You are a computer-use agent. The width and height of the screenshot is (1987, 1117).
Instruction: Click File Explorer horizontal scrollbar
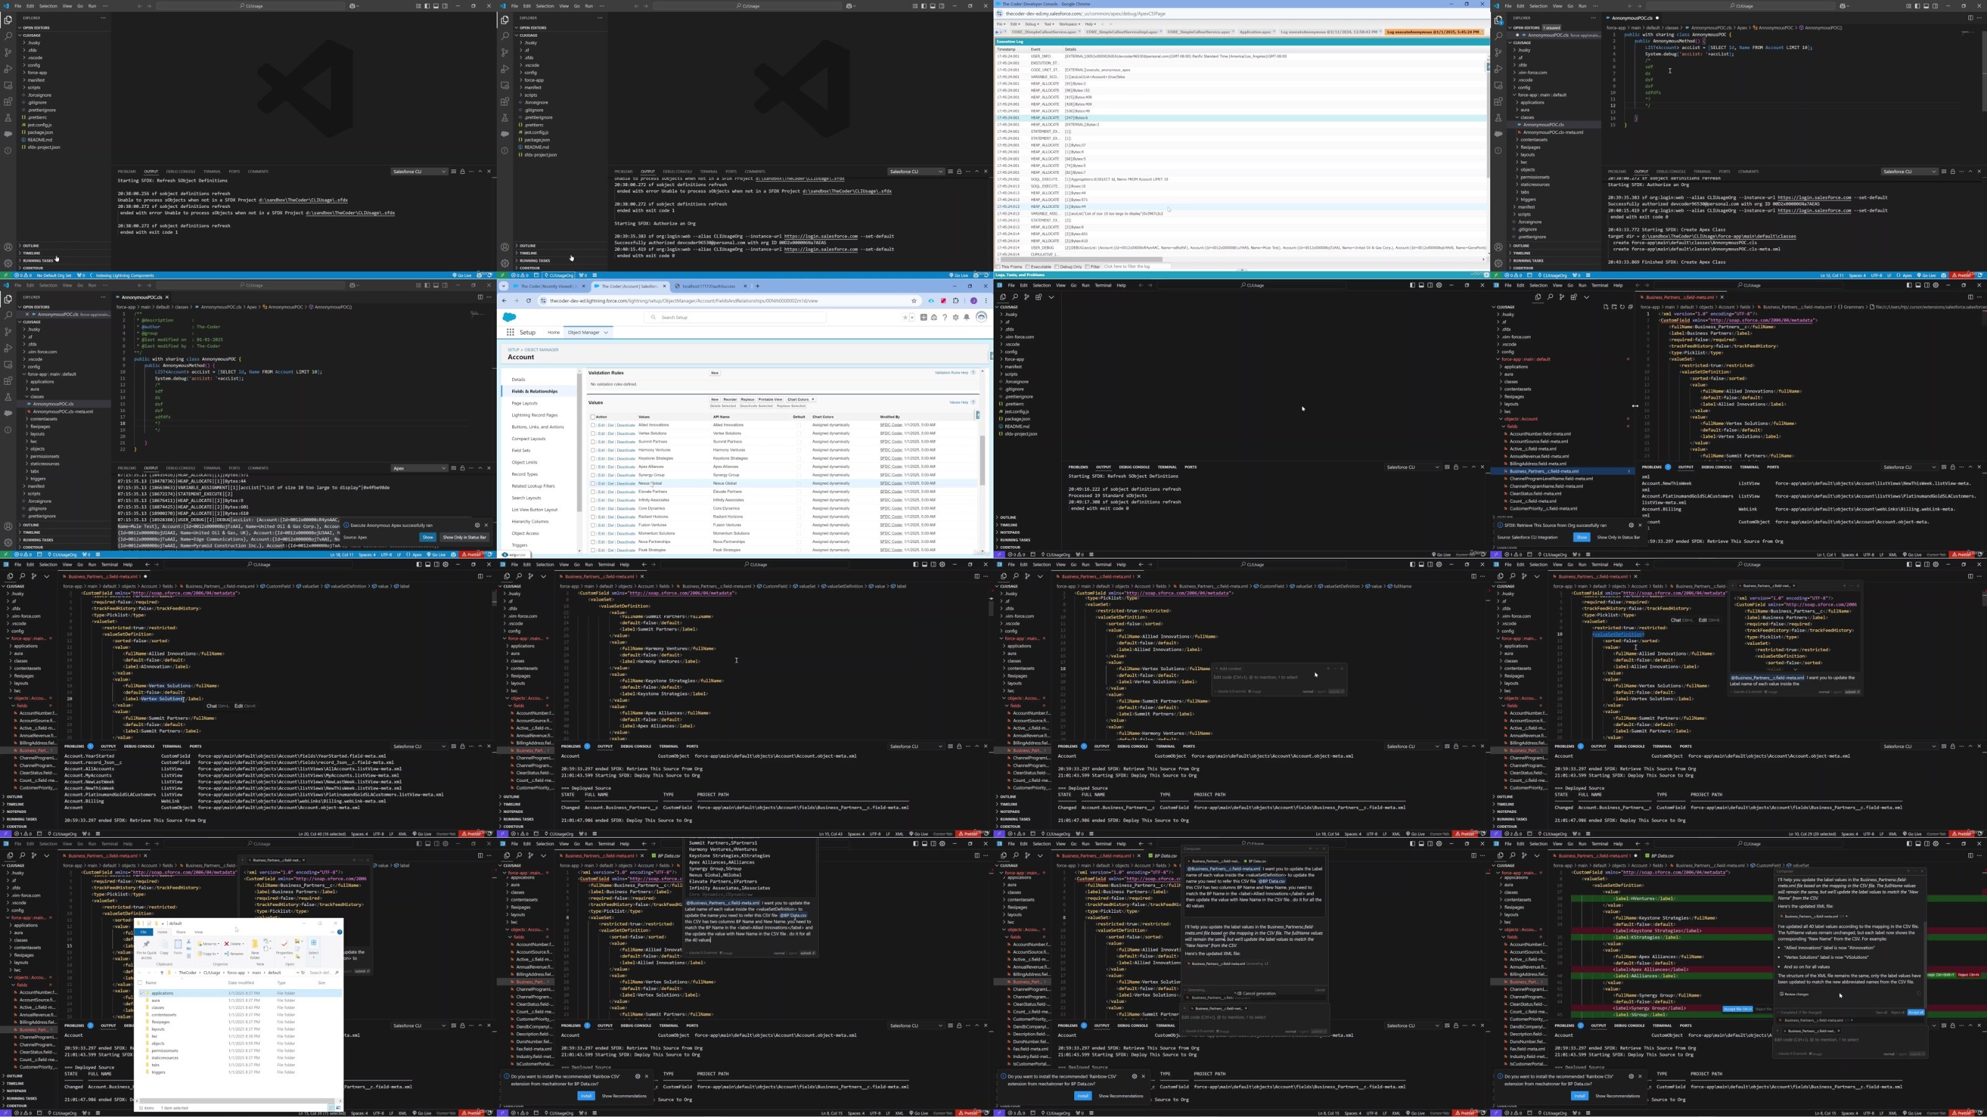238,1100
